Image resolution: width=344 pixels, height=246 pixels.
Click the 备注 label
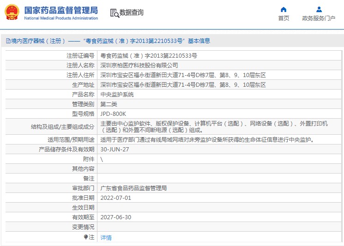point(89,179)
